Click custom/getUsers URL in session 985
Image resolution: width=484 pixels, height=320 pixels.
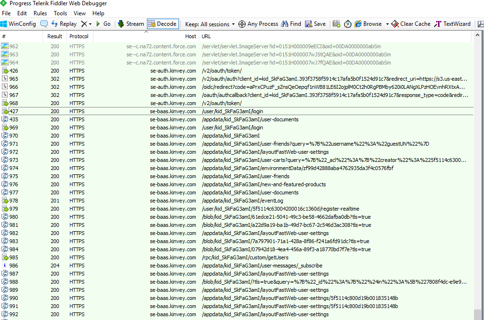[x=245, y=257]
